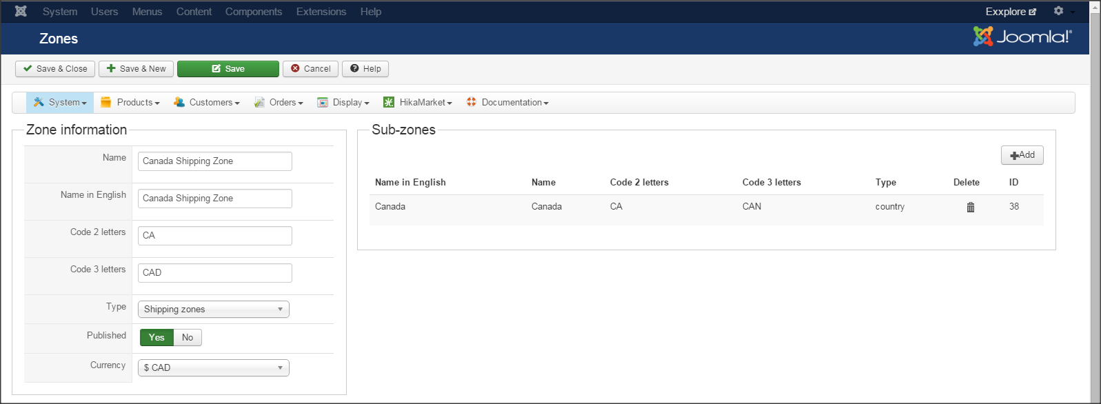Screen dimensions: 1101x404
Task: Click the Customers people icon
Action: (179, 102)
